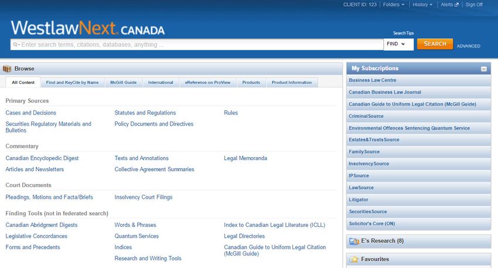Open Business Law Centre subscription

click(372, 80)
